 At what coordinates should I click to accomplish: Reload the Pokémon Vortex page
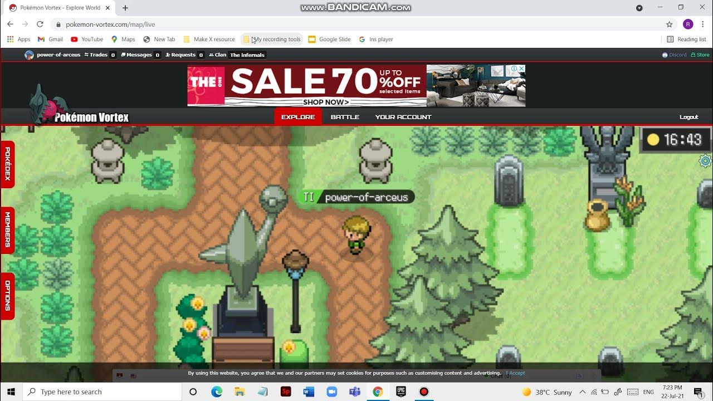pos(40,25)
